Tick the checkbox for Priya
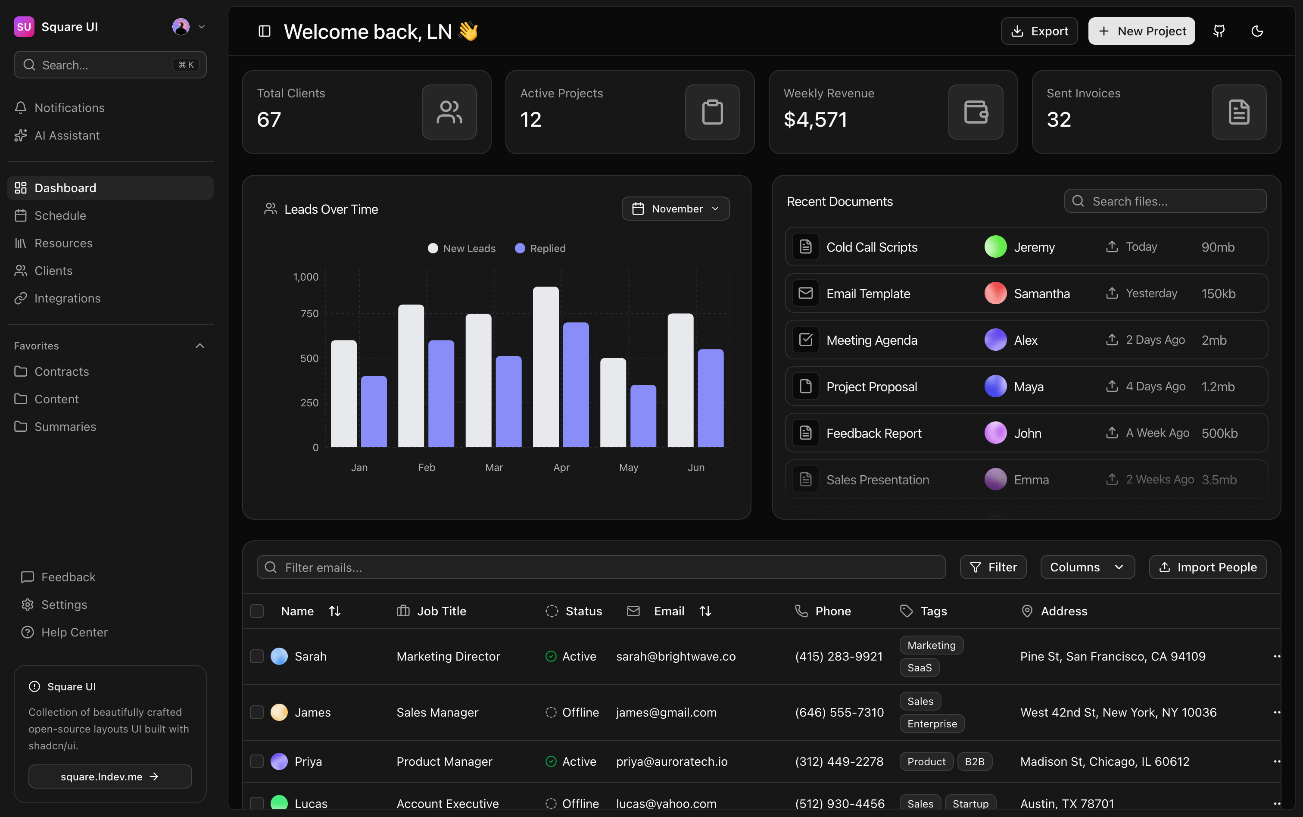Viewport: 1303px width, 817px height. pos(257,761)
